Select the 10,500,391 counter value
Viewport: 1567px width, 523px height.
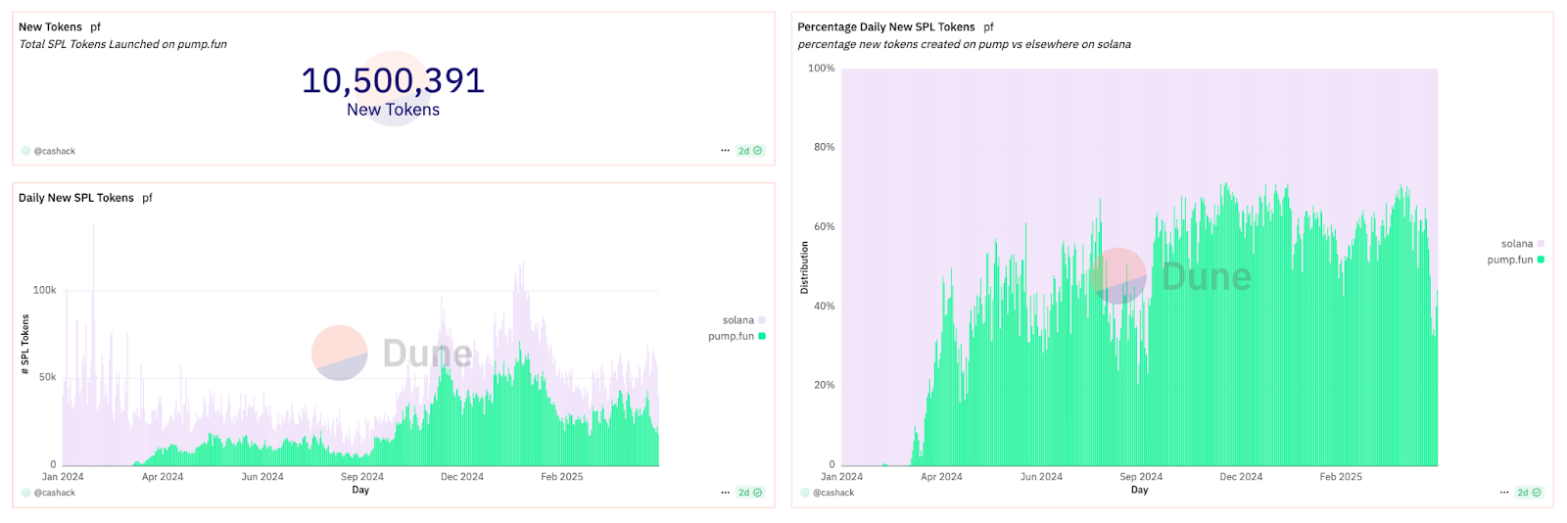[393, 80]
